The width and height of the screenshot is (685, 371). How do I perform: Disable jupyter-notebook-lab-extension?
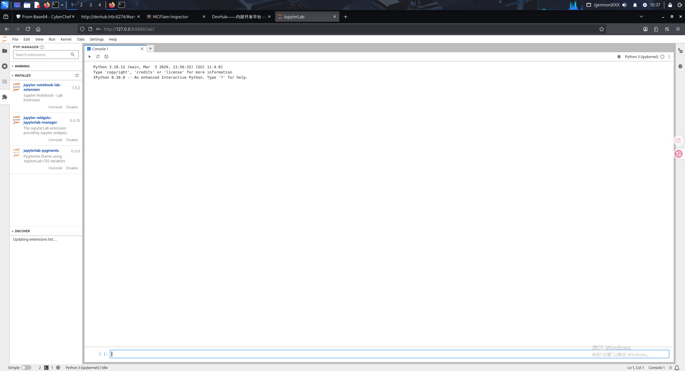point(72,107)
